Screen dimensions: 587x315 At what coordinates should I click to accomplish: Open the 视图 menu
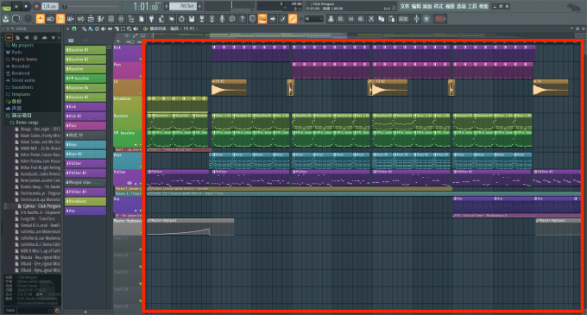(x=450, y=6)
